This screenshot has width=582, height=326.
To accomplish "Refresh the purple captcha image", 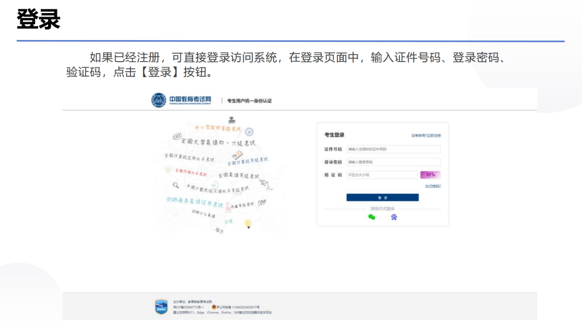I will [x=430, y=175].
